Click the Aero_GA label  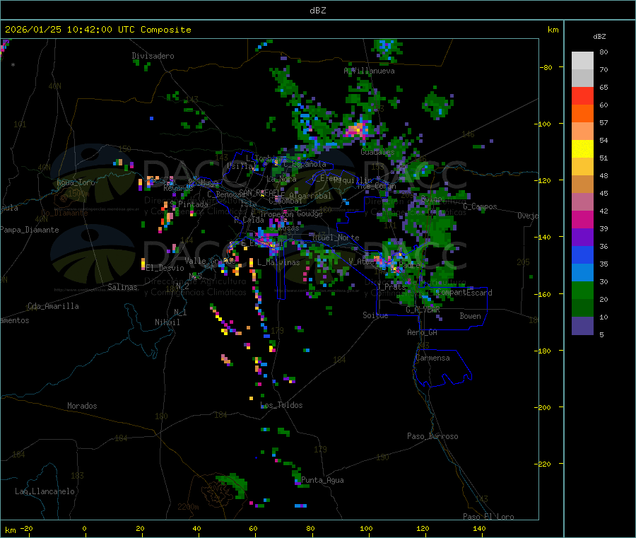coord(423,332)
